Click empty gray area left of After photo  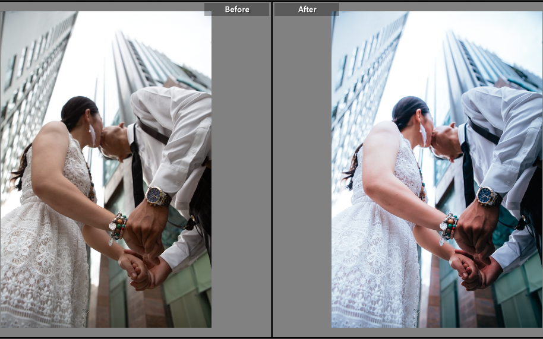(x=302, y=178)
